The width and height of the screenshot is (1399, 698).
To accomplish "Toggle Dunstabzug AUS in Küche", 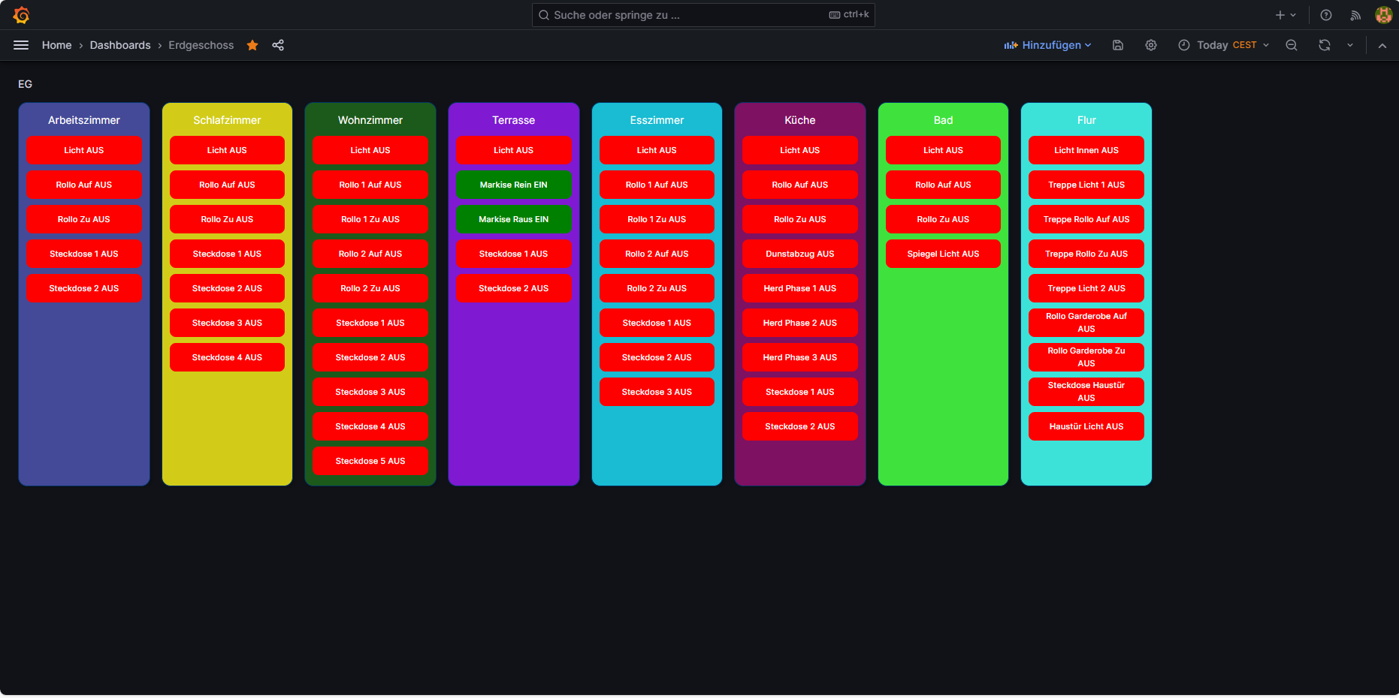I will pos(800,254).
